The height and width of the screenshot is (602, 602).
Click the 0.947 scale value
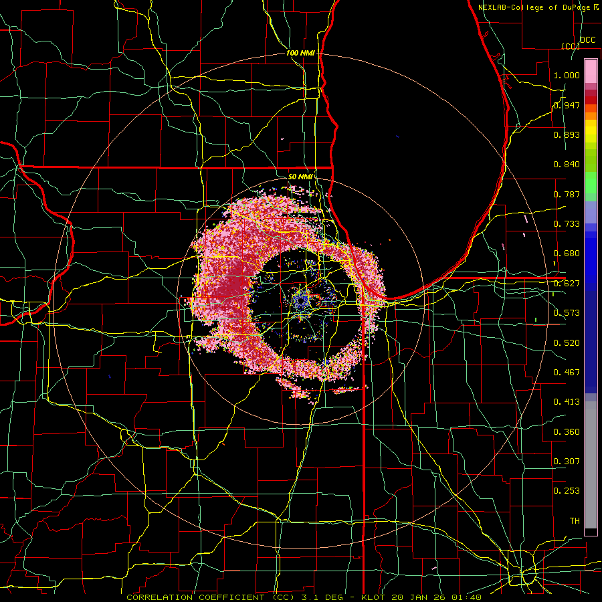pos(567,105)
